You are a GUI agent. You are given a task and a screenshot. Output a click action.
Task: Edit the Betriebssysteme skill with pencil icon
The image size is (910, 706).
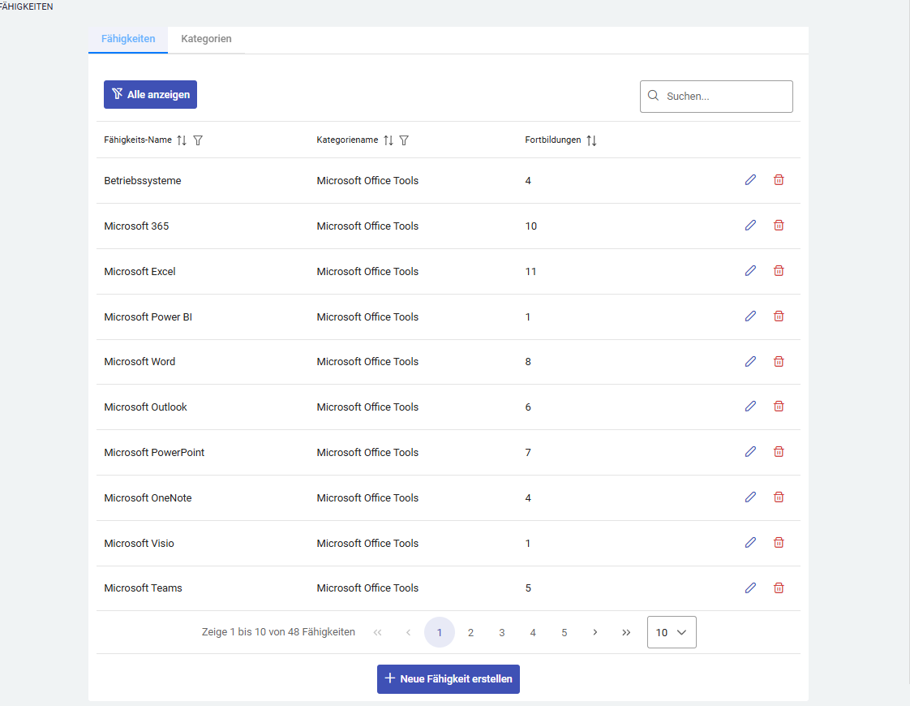(x=750, y=180)
